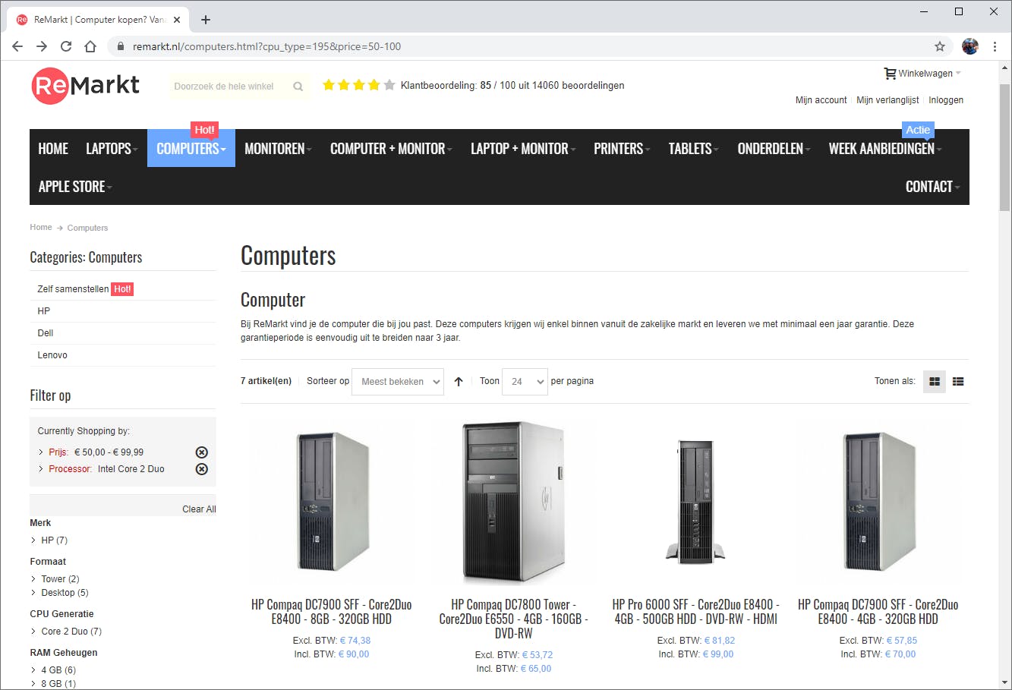Screen dimensions: 1012x690
Task: Expand the Laptop + Monitor menu
Action: pos(523,149)
